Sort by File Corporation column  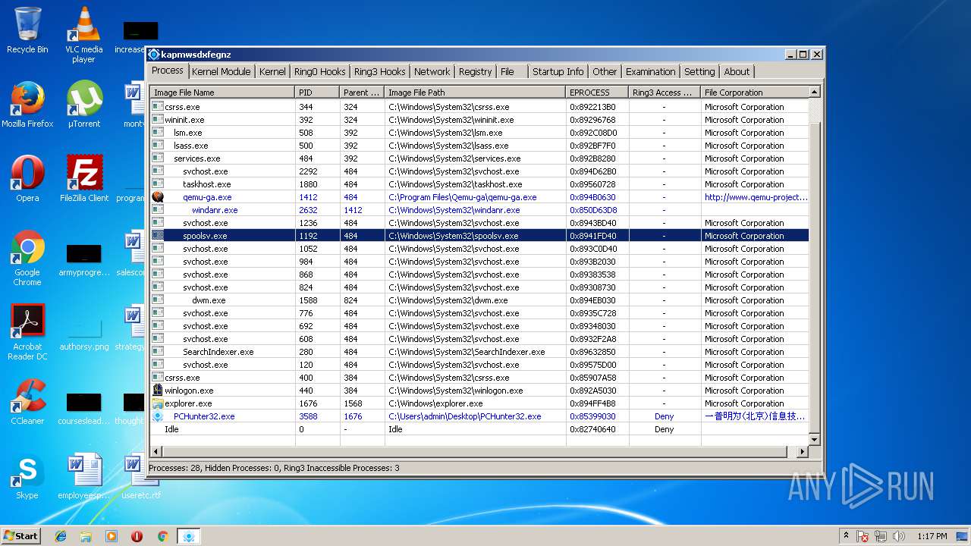point(754,93)
